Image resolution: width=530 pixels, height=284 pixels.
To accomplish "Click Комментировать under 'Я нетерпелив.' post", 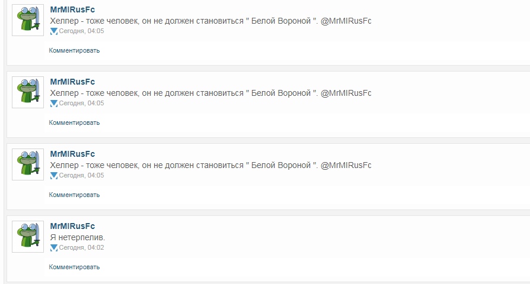I will [74, 267].
